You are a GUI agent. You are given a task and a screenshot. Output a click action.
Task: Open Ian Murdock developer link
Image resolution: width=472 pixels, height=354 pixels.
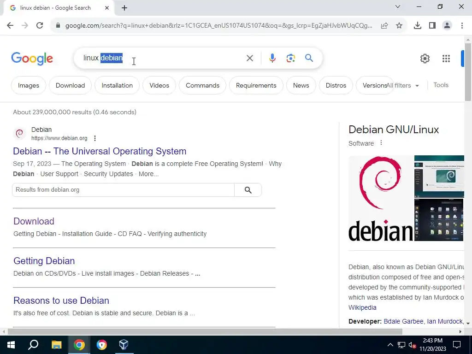(x=445, y=321)
